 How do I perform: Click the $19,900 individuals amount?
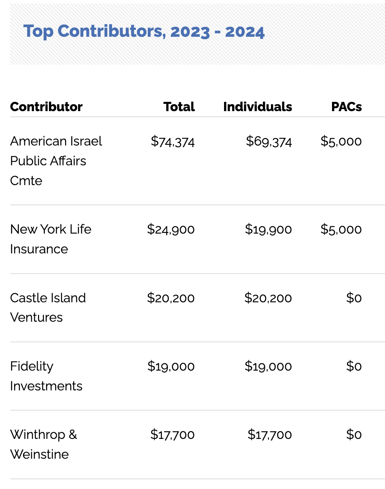click(x=268, y=229)
